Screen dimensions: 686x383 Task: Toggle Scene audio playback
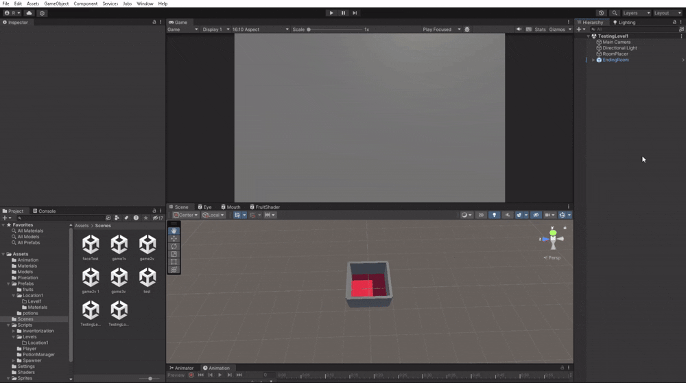click(x=508, y=215)
